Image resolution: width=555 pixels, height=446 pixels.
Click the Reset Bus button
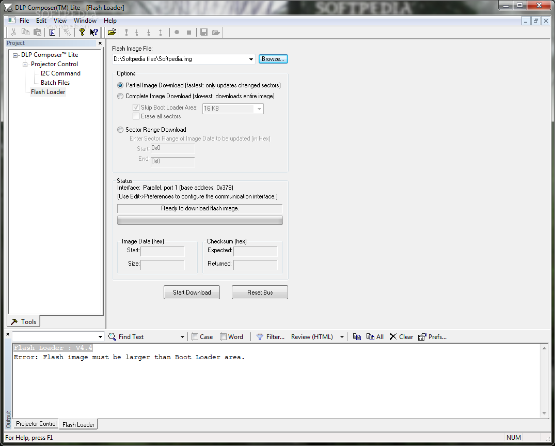click(x=260, y=293)
